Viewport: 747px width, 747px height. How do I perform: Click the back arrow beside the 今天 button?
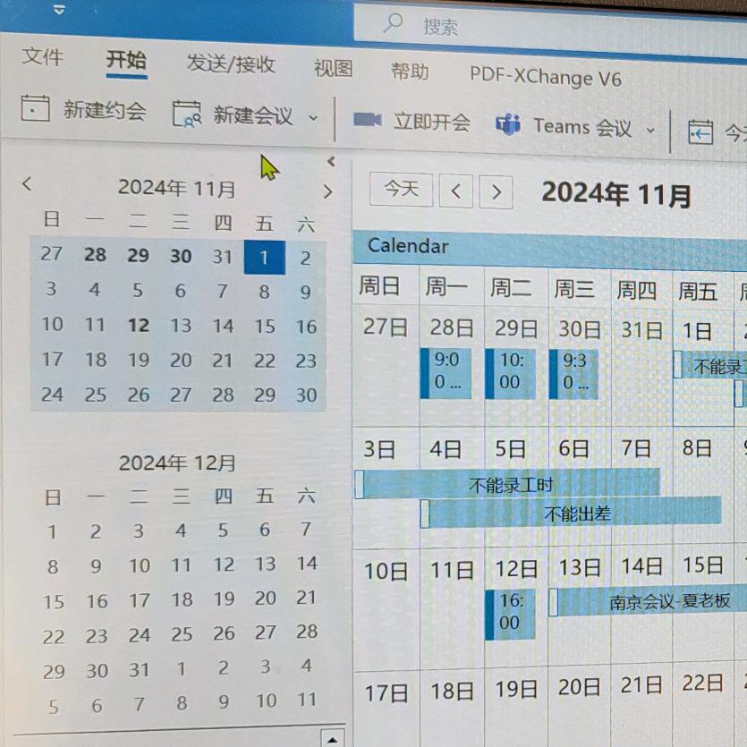[x=457, y=191]
